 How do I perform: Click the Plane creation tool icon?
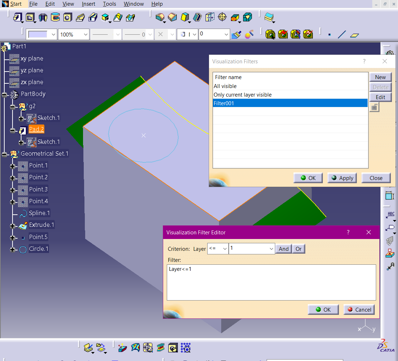coord(354,35)
